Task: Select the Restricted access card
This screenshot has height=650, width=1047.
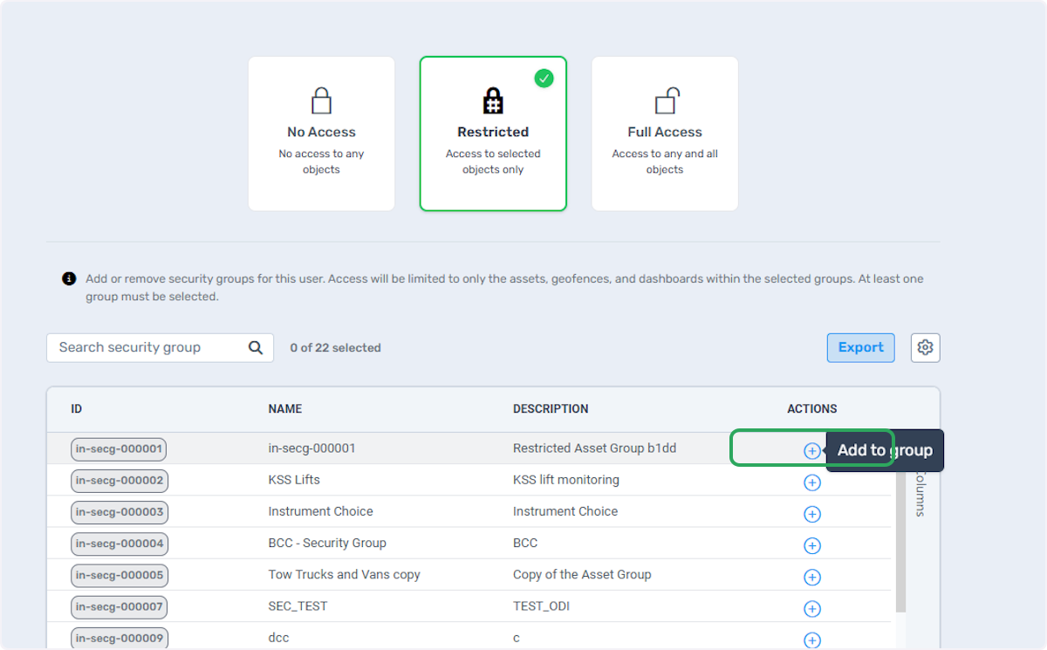Action: click(493, 133)
